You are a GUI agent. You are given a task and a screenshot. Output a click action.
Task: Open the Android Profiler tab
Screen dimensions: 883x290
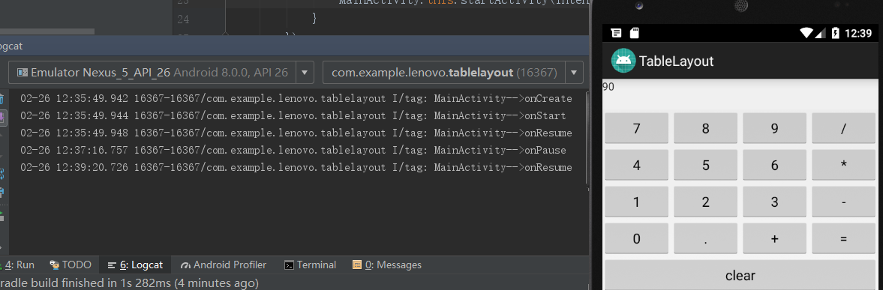tap(224, 265)
